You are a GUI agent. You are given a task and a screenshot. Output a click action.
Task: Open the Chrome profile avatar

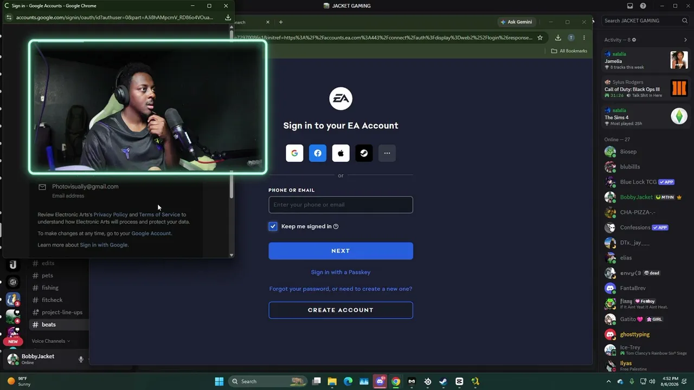point(571,38)
